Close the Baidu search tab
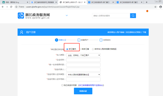The image size is (163, 96). [56, 2]
